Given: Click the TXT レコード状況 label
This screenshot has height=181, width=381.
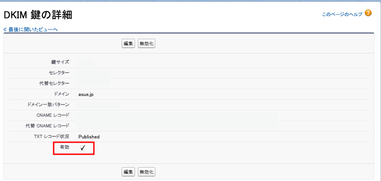Looking at the screenshot, I should pos(51,137).
